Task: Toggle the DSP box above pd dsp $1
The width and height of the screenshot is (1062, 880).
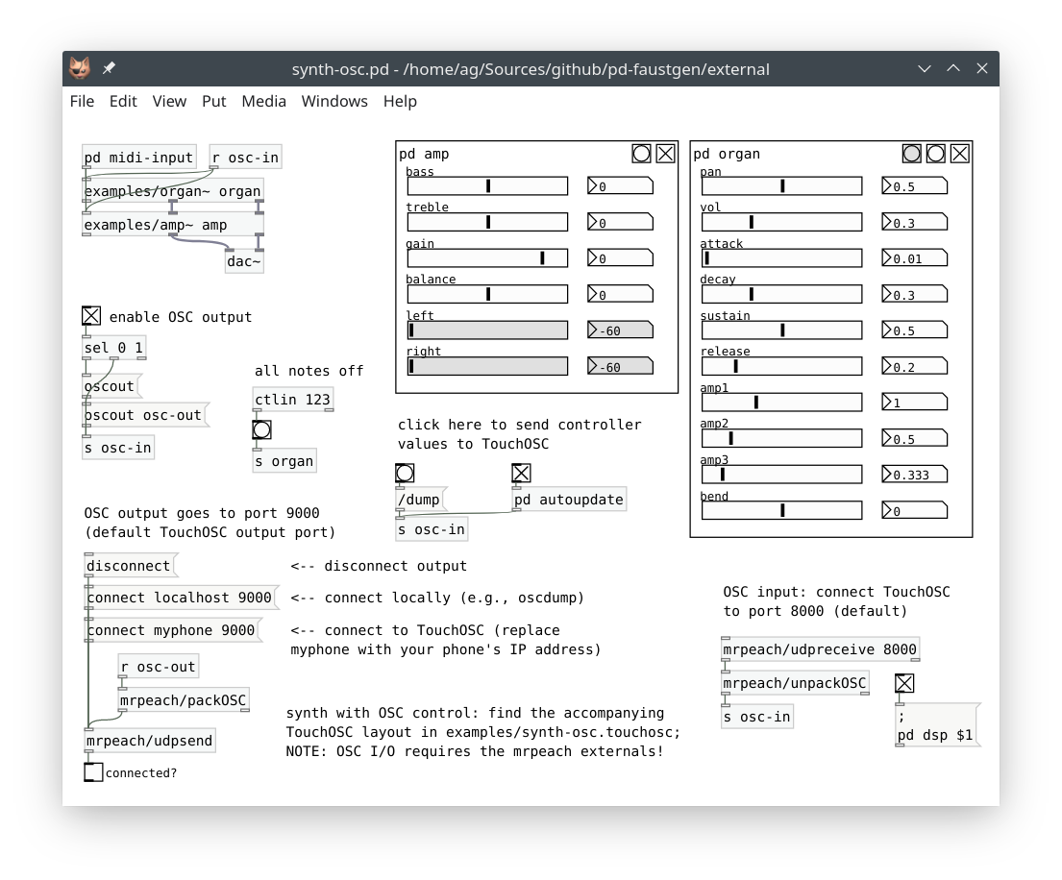Action: (905, 683)
